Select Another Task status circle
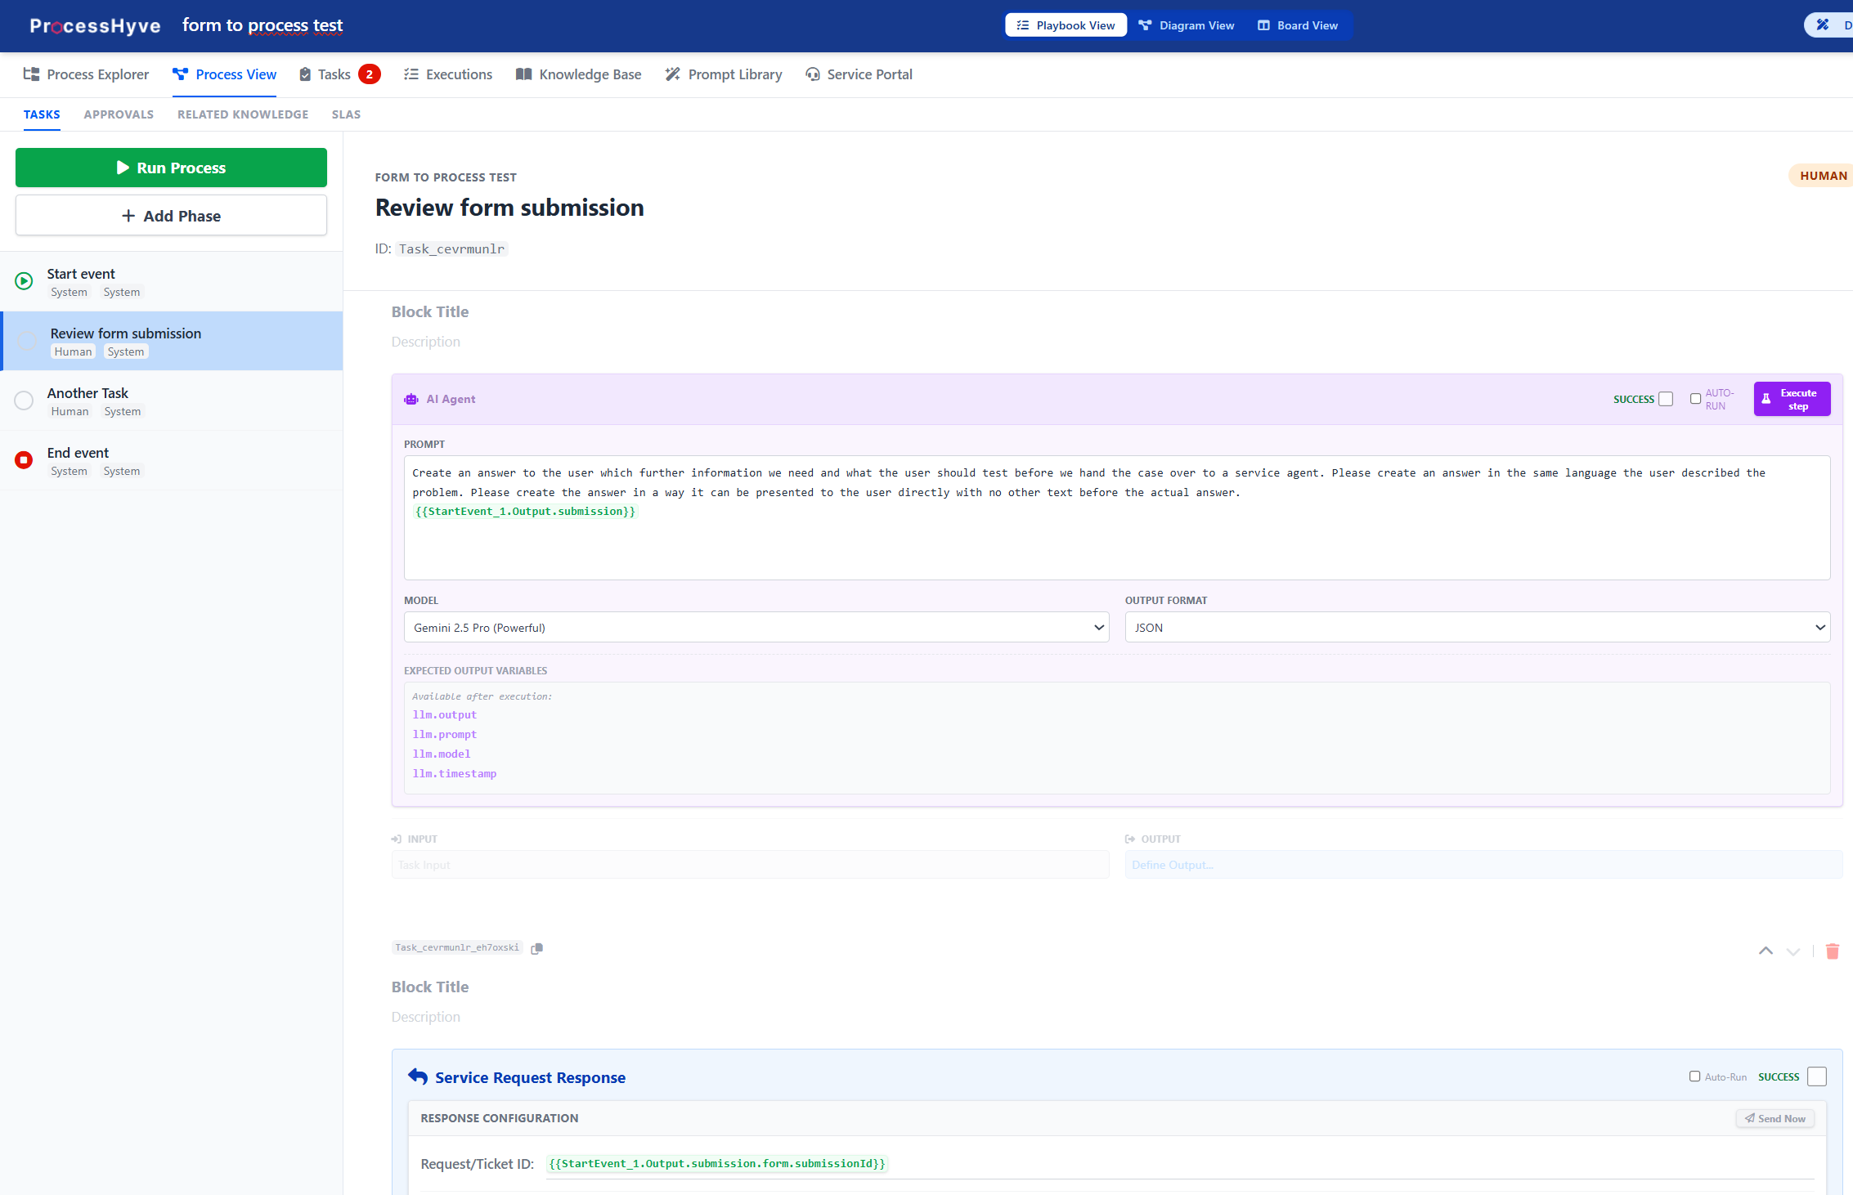The height and width of the screenshot is (1195, 1853). click(x=25, y=401)
